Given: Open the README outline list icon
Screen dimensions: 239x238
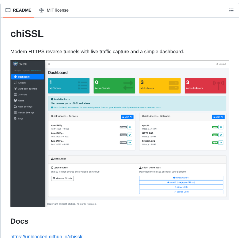Looking at the screenshot, I should [x=231, y=10].
